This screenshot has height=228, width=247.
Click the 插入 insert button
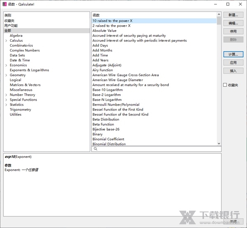(x=233, y=71)
